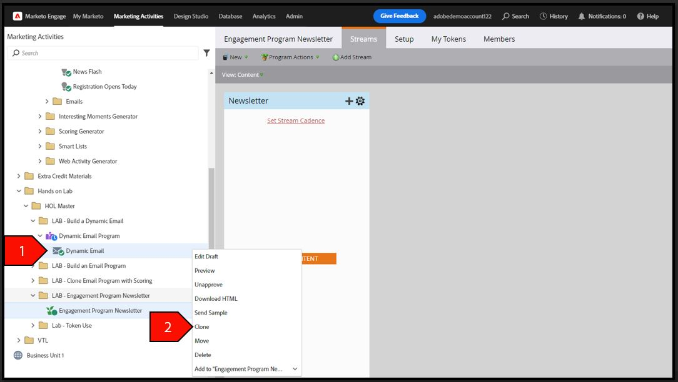678x382 pixels.
Task: Open the Newsletter stream gear settings
Action: [x=360, y=101]
